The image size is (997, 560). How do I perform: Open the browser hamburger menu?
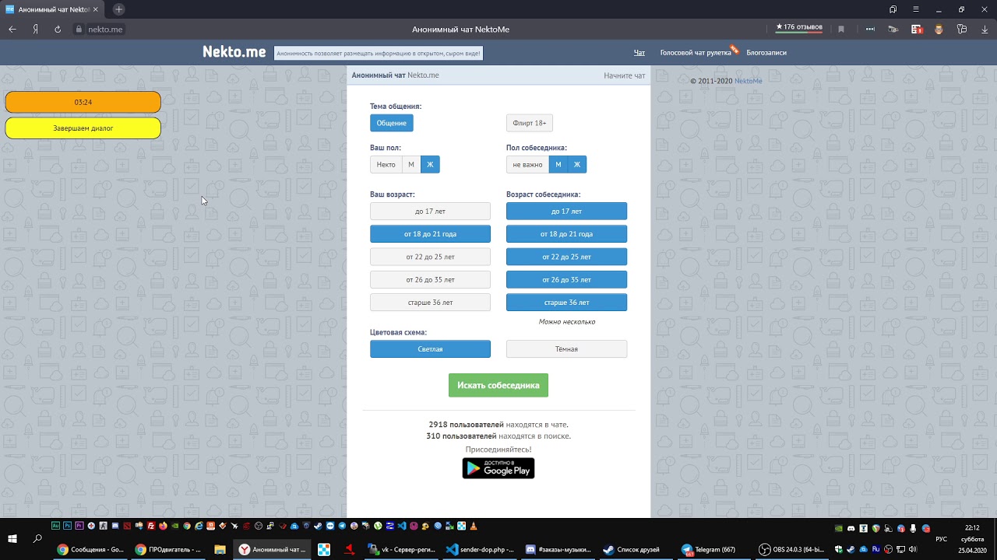click(916, 9)
